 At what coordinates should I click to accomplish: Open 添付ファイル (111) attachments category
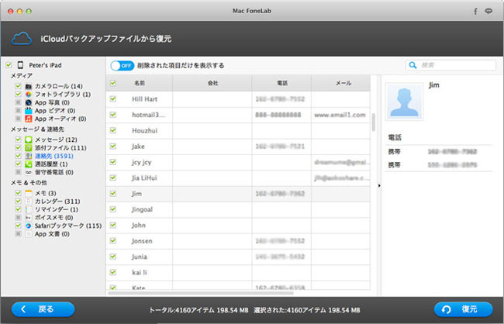(x=60, y=148)
